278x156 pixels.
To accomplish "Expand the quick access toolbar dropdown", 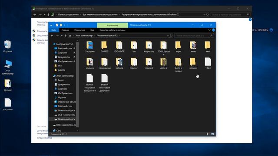I will coord(65,25).
